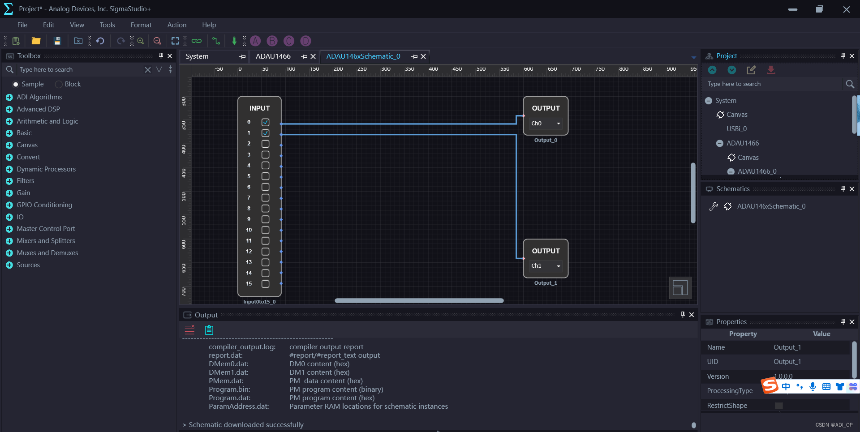Enable INPUT channel 5 checkbox

coord(266,176)
